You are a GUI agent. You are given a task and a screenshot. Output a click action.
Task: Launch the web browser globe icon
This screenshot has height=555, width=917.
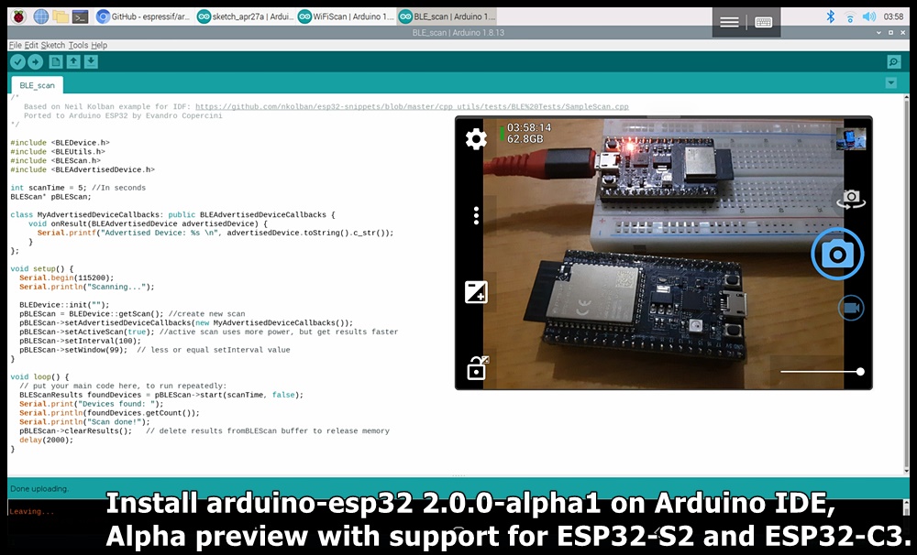(x=41, y=16)
